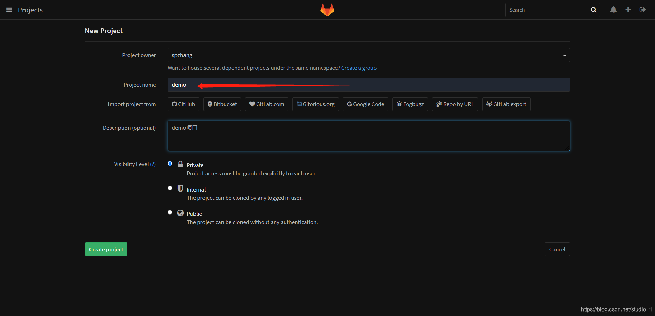Image resolution: width=655 pixels, height=316 pixels.
Task: Click the sign out icon
Action: tap(643, 10)
